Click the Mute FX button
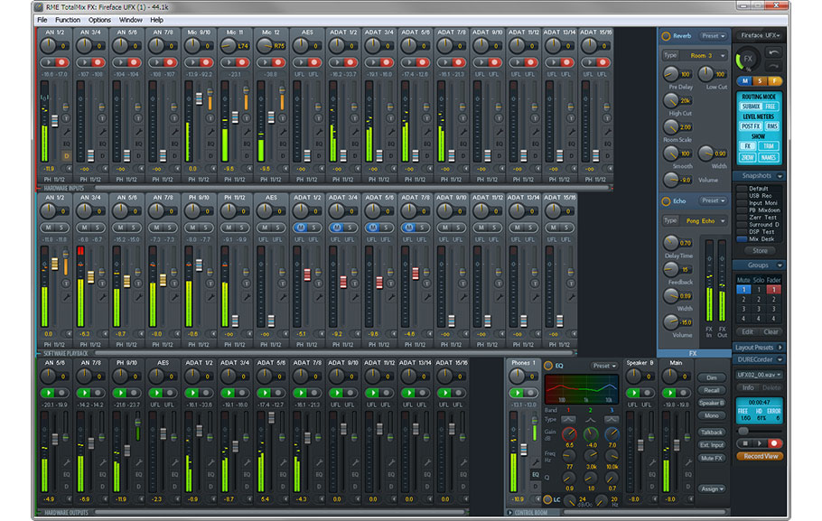822x521 pixels. click(712, 458)
